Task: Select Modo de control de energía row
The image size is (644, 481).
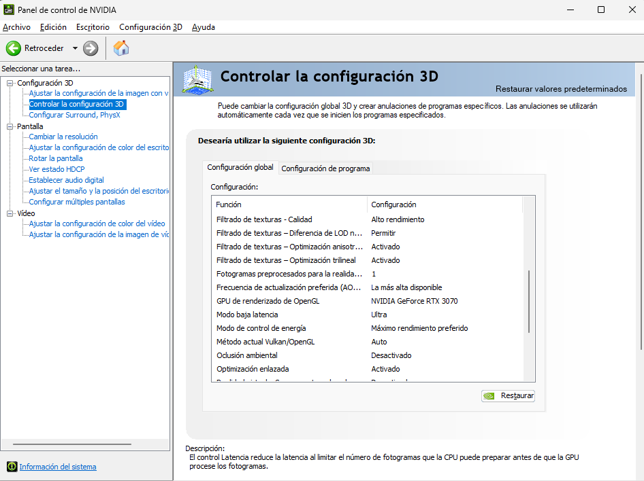Action: pos(368,328)
